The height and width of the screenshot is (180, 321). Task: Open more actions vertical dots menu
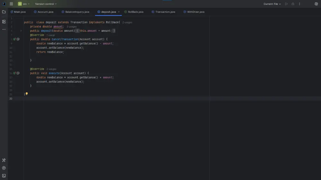pyautogui.click(x=299, y=4)
